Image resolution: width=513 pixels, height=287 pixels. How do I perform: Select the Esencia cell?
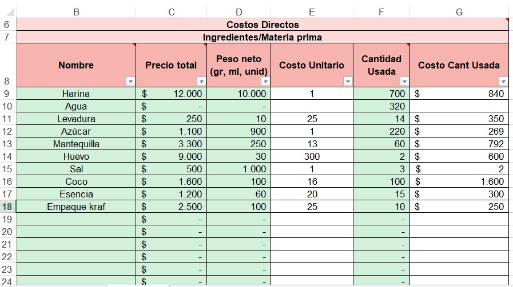(76, 194)
